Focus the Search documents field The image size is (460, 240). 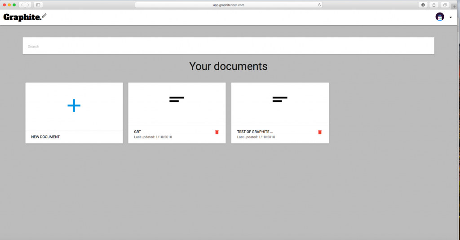tap(229, 46)
